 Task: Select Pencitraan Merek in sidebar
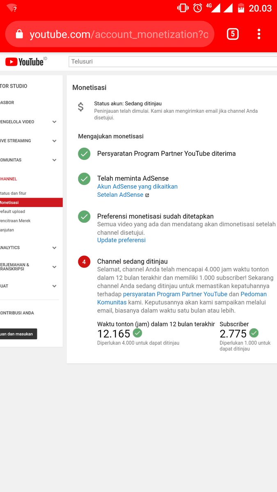[x=15, y=221]
